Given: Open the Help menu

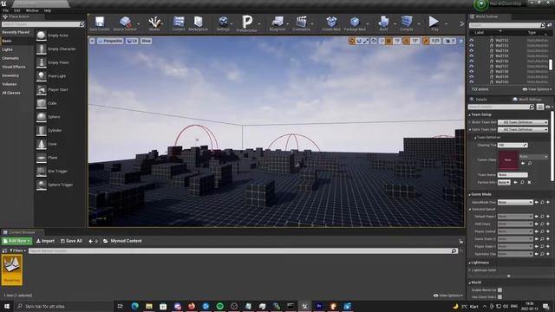Looking at the screenshot, I should (48, 10).
